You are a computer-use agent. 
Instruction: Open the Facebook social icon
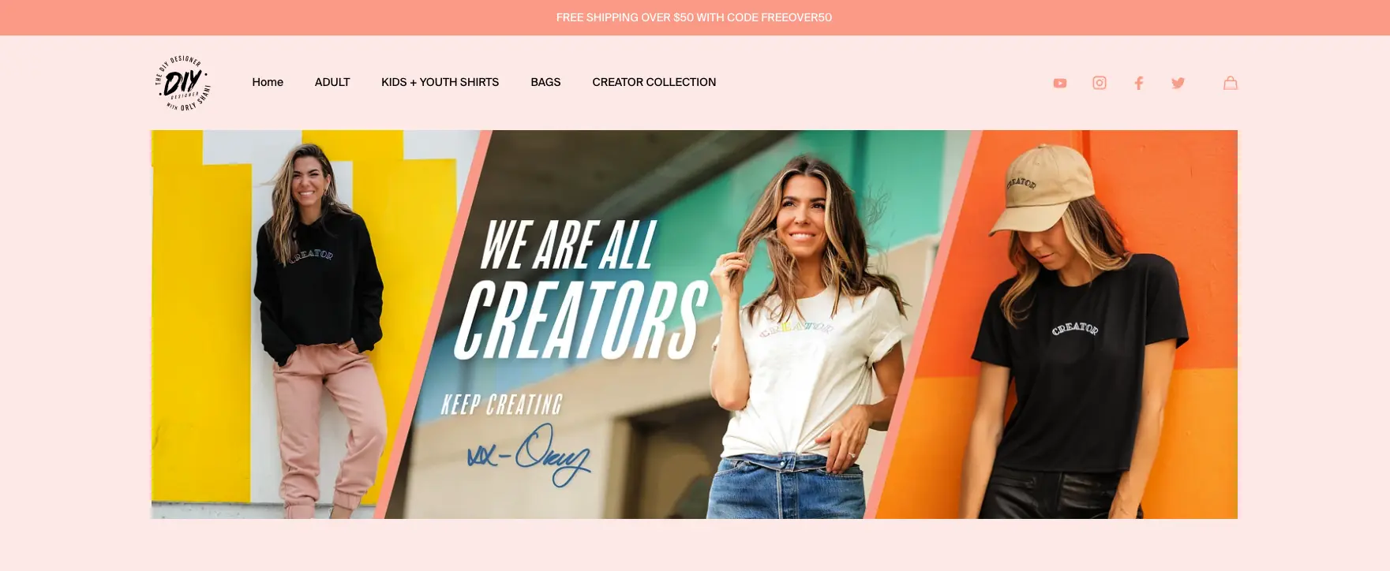click(1138, 83)
